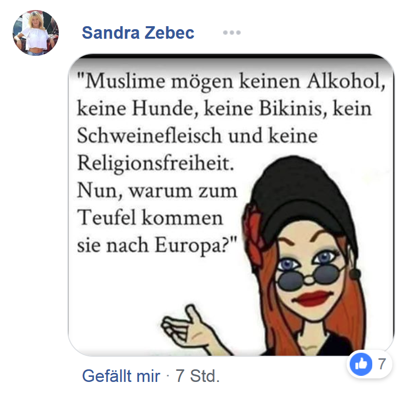
Task: Open the "7 Std." timestamp permalink
Action: click(197, 376)
